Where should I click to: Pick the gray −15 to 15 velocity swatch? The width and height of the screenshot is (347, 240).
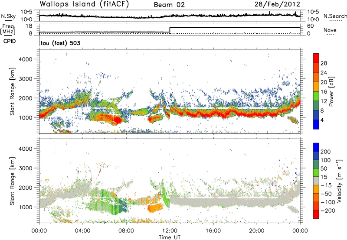pyautogui.click(x=316, y=181)
